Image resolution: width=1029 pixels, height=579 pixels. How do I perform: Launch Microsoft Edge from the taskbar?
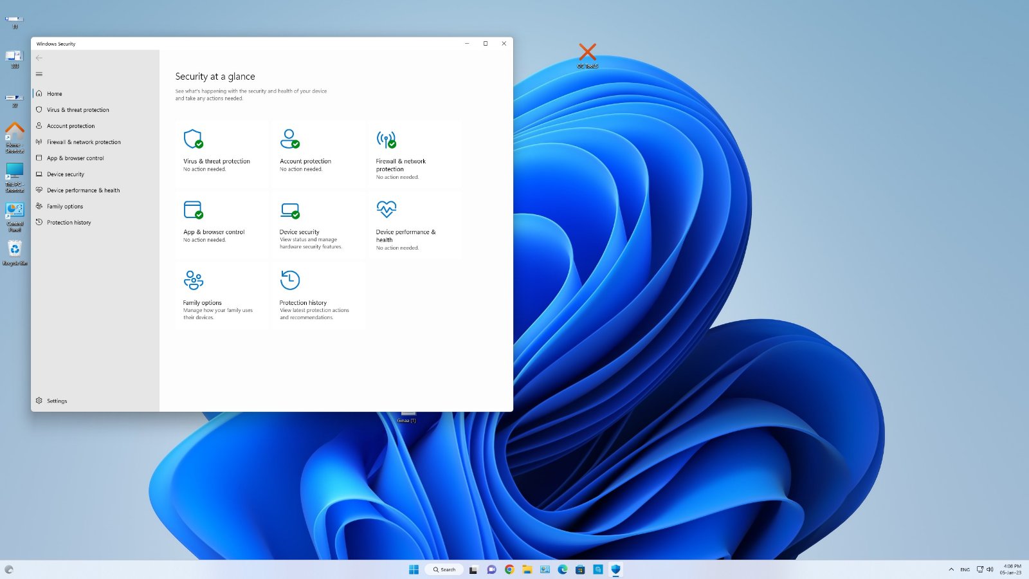(563, 569)
